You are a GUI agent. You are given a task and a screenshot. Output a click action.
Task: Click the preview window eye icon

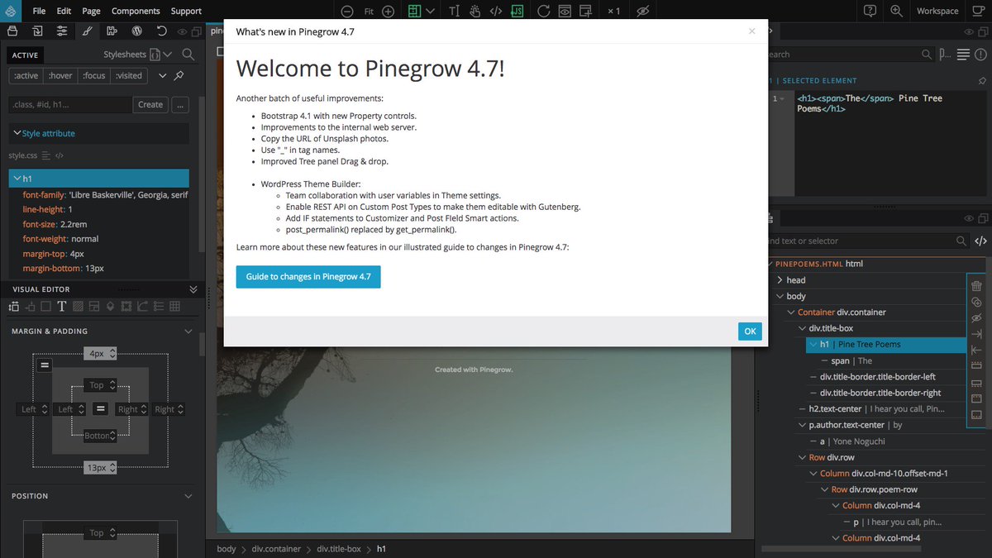565,12
